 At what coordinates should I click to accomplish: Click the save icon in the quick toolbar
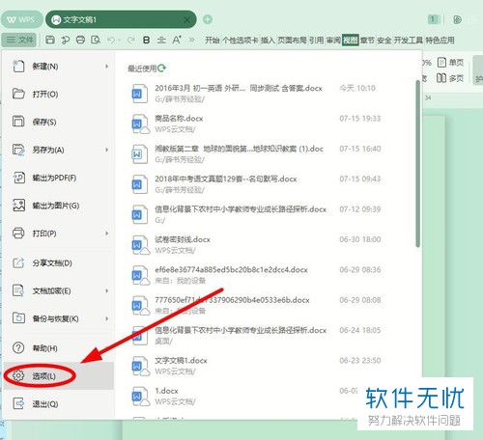coord(50,40)
